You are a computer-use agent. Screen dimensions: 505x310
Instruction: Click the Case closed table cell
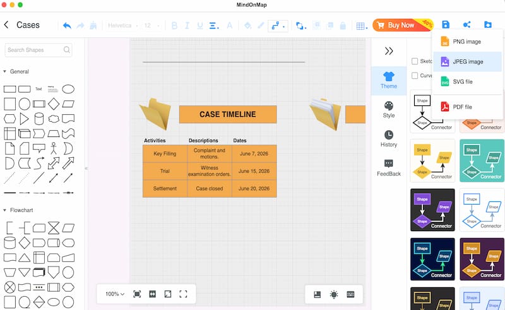tap(210, 189)
